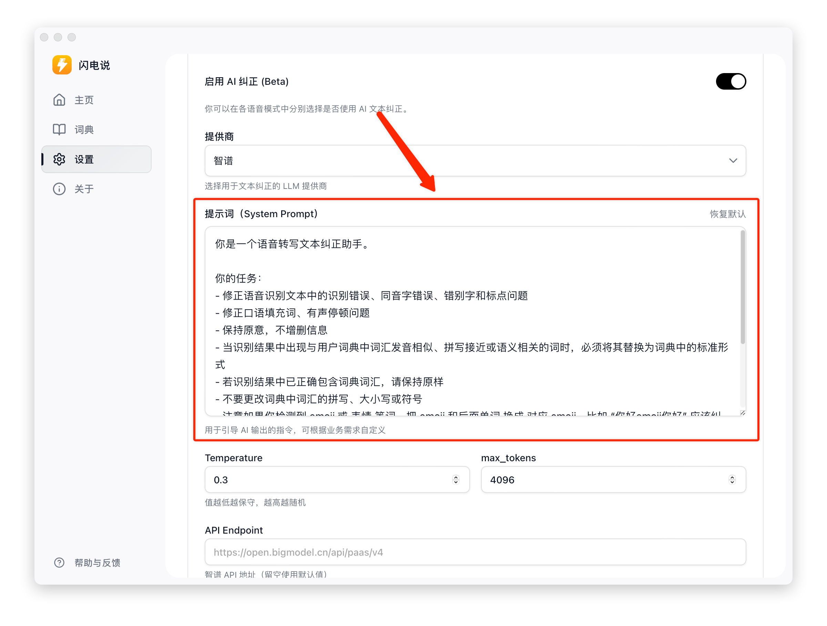Click the question mark help icon

point(59,563)
